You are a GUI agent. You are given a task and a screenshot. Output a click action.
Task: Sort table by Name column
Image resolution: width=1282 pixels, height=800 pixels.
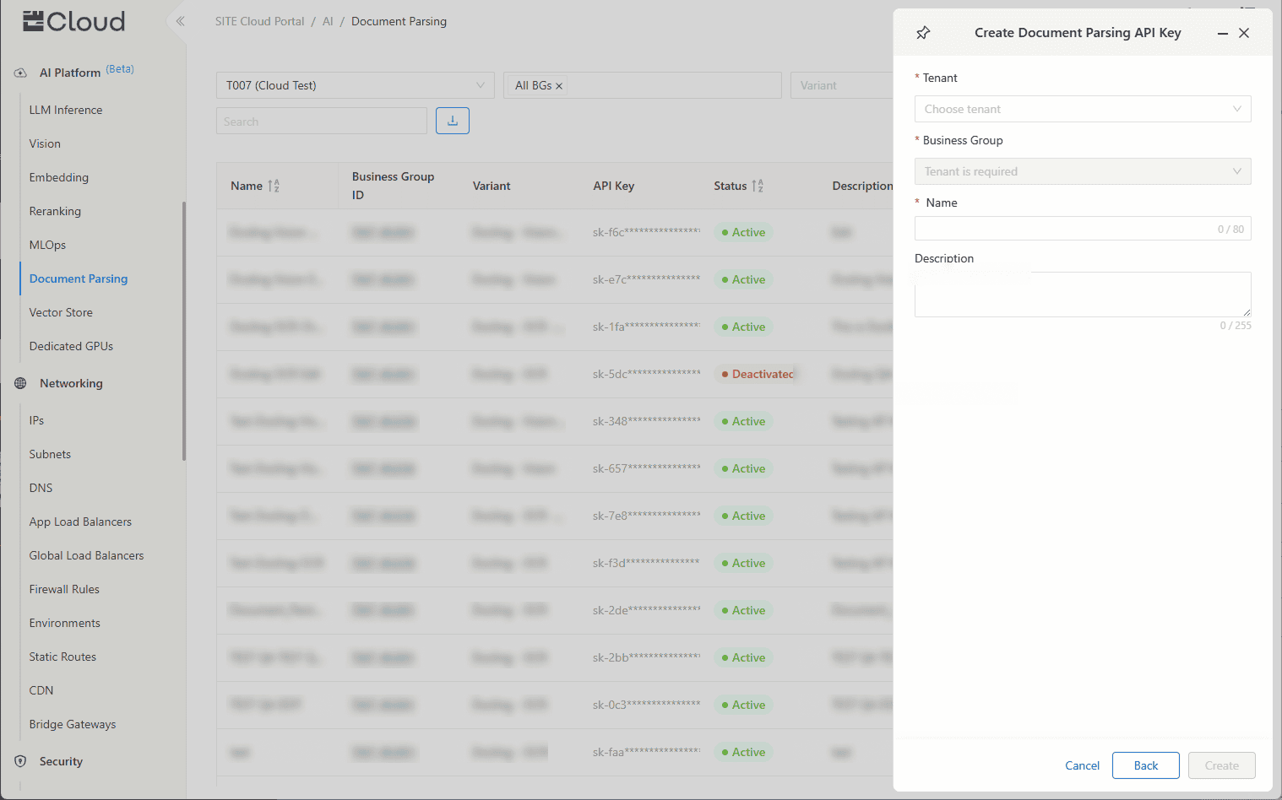tap(274, 186)
